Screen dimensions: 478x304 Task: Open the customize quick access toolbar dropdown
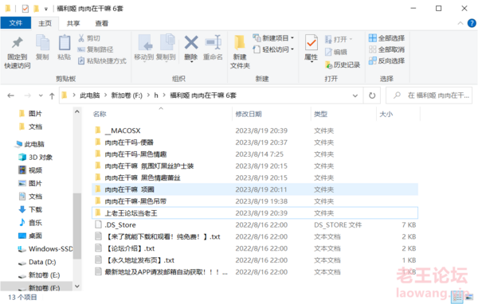pyautogui.click(x=46, y=9)
